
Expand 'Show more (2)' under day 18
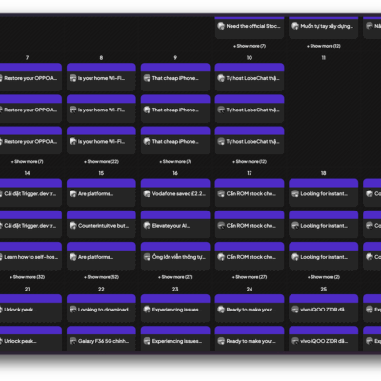(x=324, y=277)
